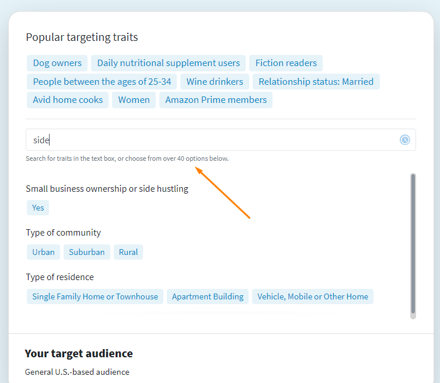Select Avid home cooks trait

pos(68,100)
